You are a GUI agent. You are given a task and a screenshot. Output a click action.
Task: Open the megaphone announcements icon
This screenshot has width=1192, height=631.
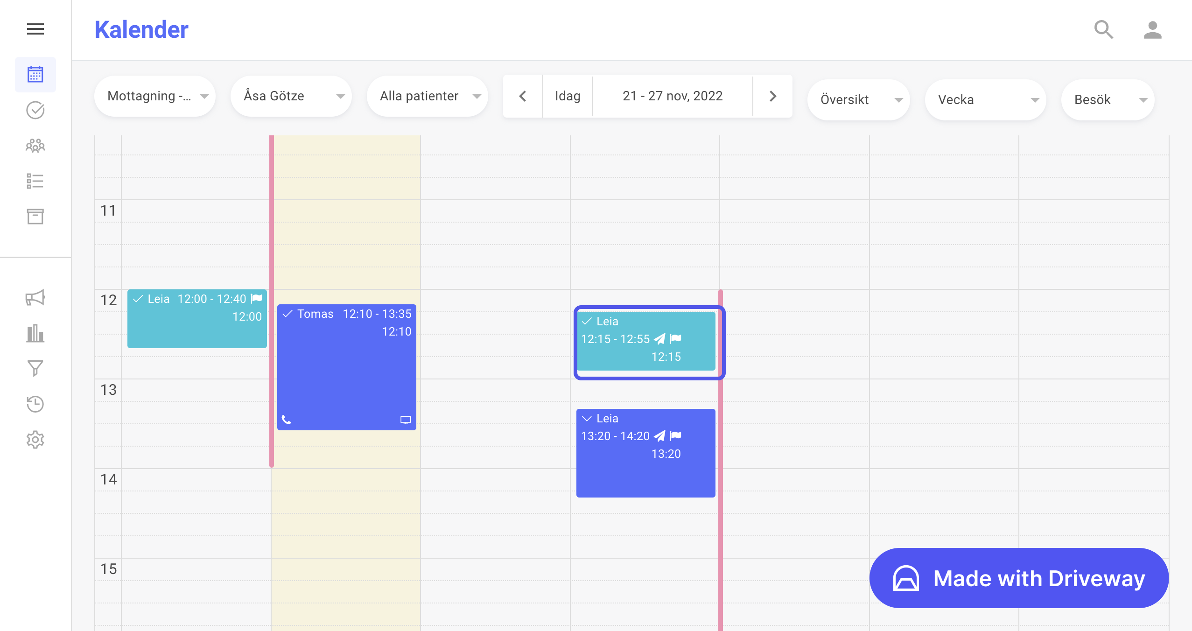(x=35, y=298)
